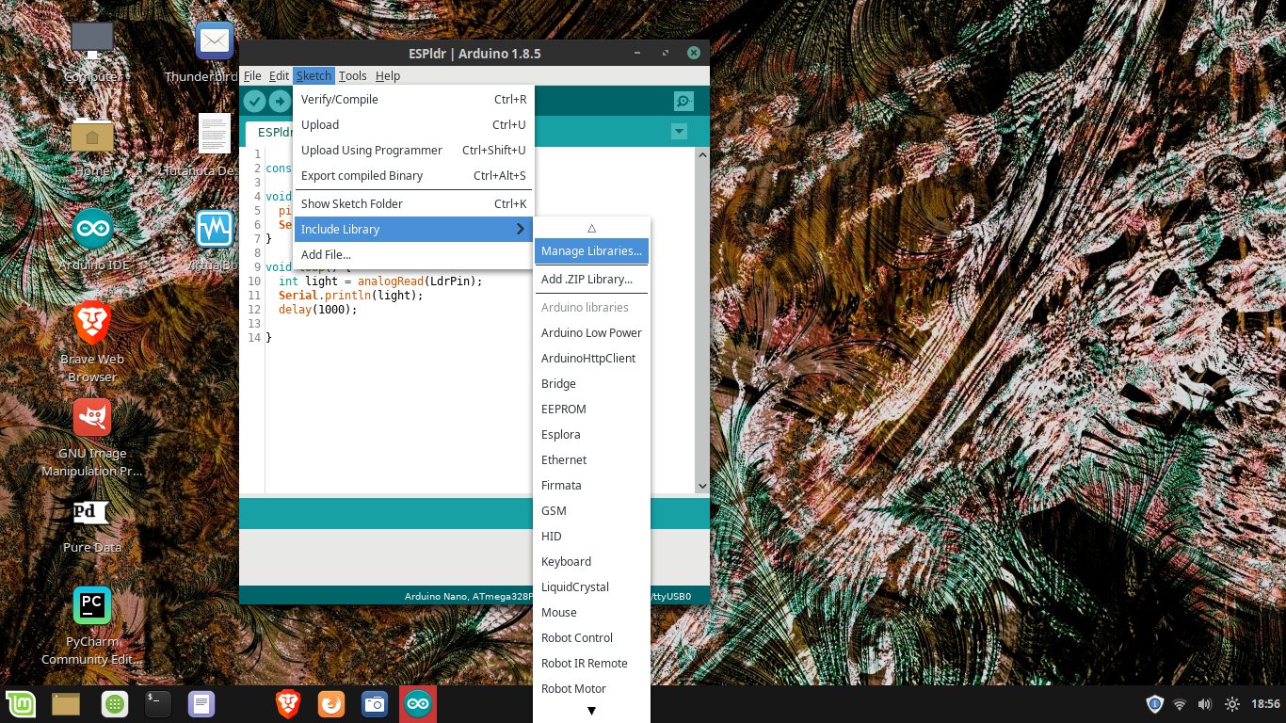Image resolution: width=1286 pixels, height=723 pixels.
Task: Select PyCharm Community Edition desktop icon
Action: (x=92, y=605)
